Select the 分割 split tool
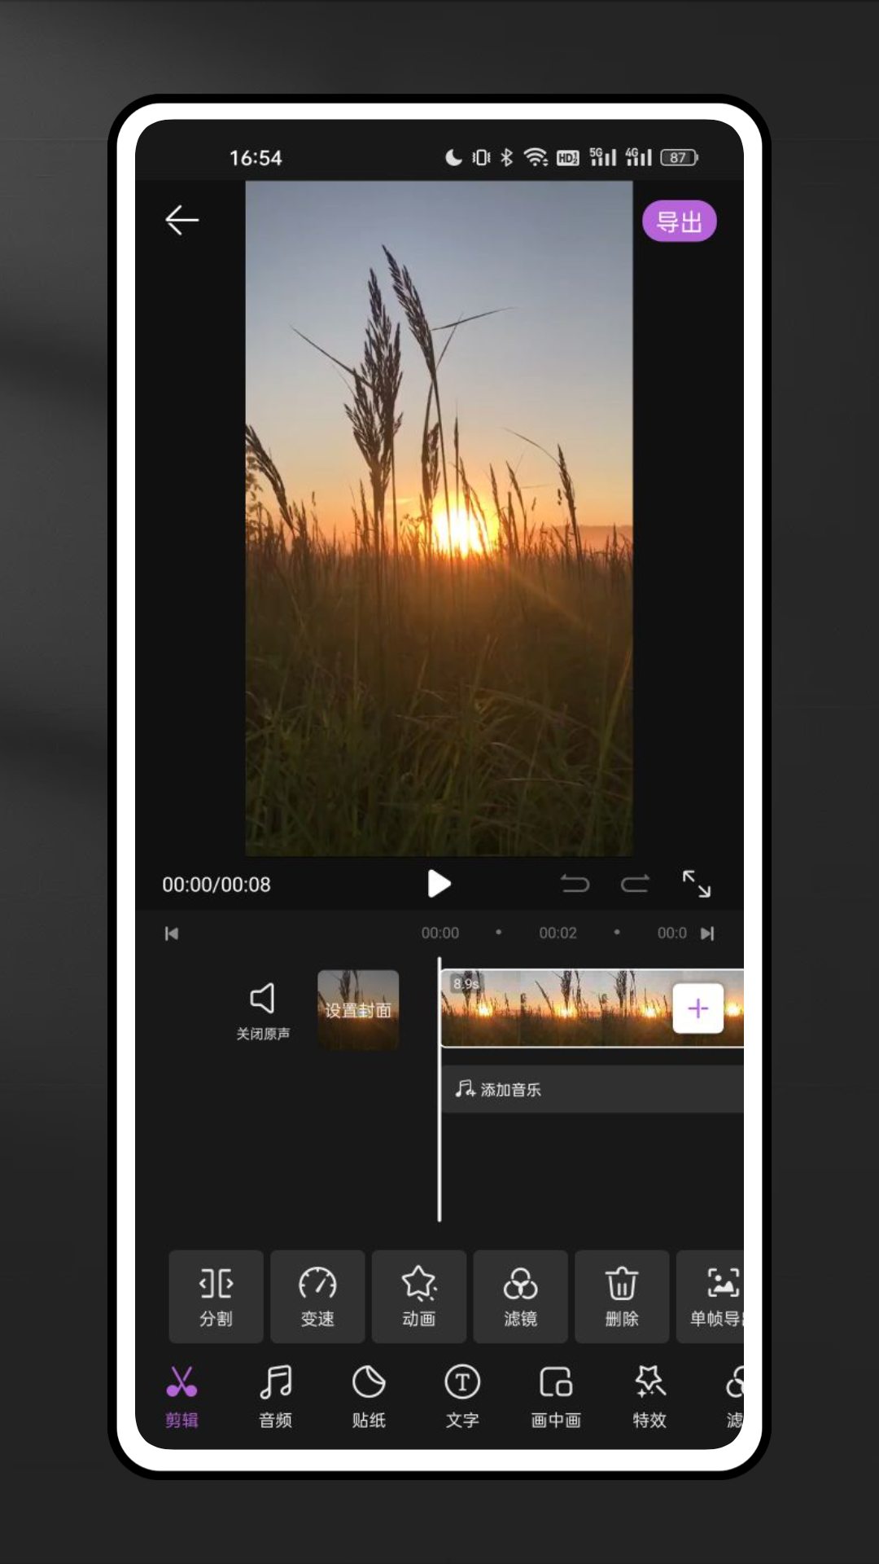The height and width of the screenshot is (1564, 879). 216,1297
